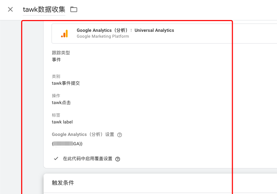Click the Google Marketing Platform subtitle
The image size is (277, 194).
103,36
